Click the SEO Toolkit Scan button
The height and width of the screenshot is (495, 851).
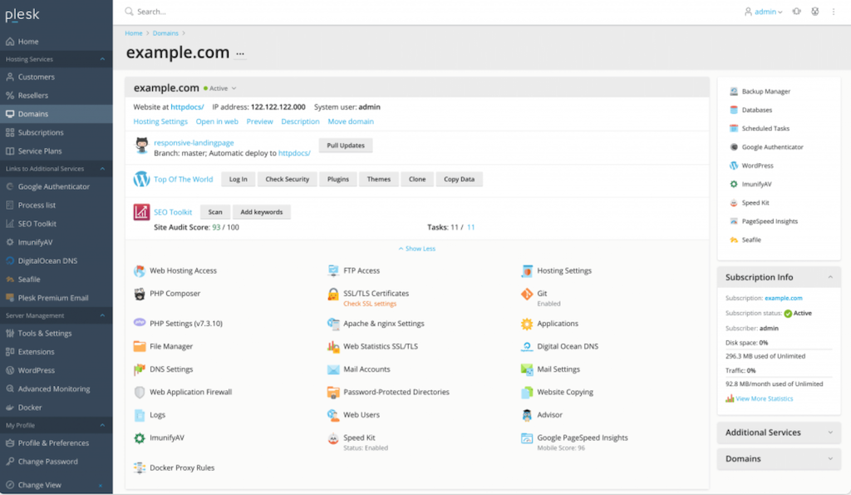point(215,212)
